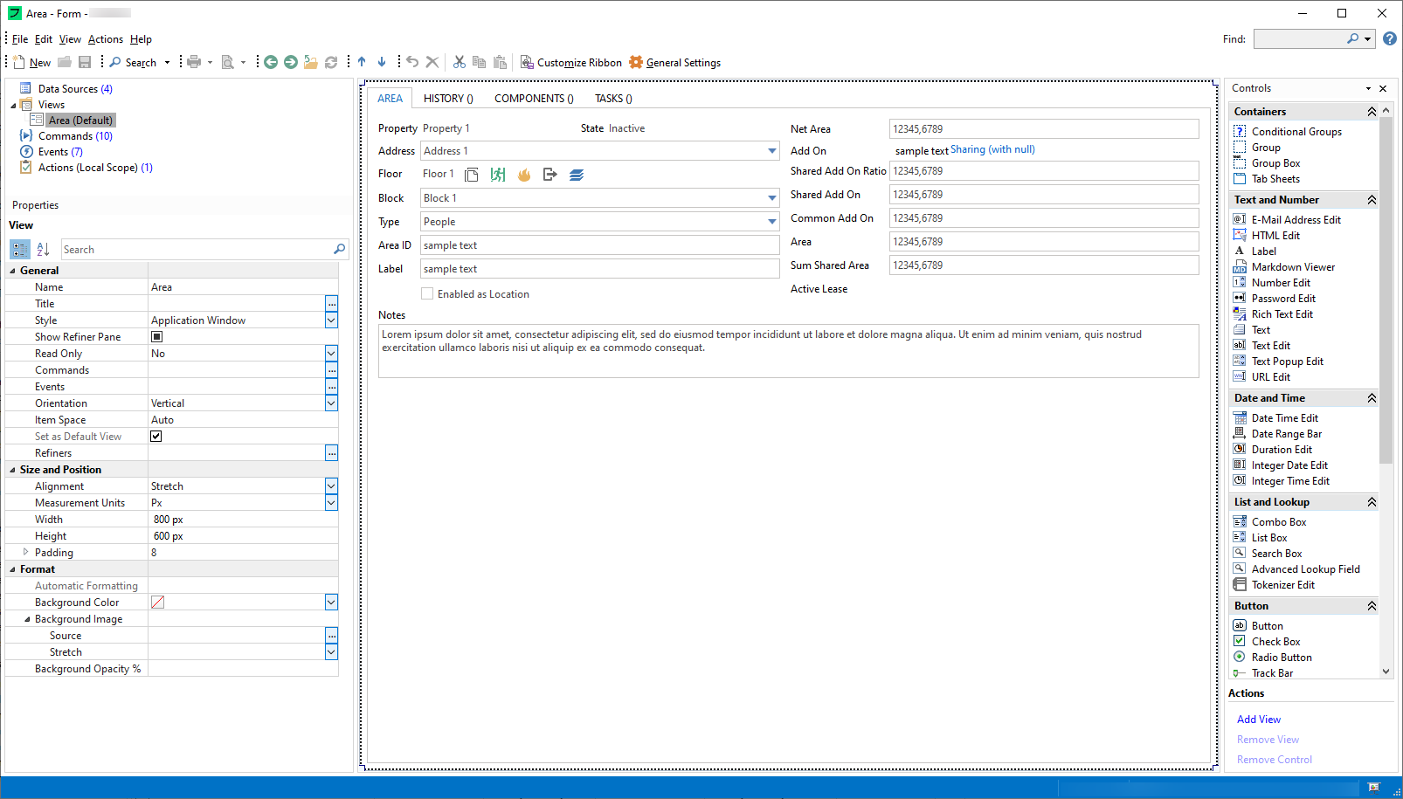Click the blue move up arrow
This screenshot has width=1403, height=799.
[362, 62]
